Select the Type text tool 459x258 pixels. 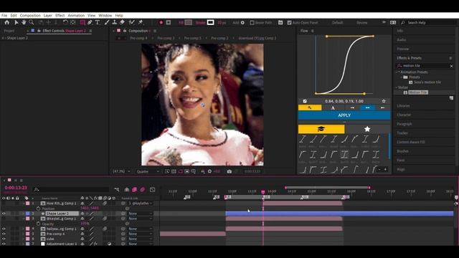(98, 22)
